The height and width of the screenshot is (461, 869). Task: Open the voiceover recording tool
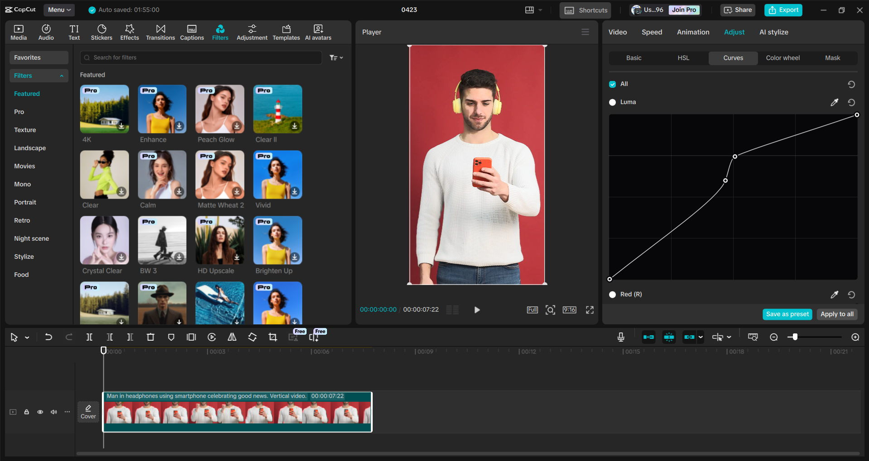pyautogui.click(x=620, y=337)
